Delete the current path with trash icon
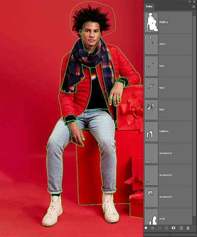 (188, 228)
